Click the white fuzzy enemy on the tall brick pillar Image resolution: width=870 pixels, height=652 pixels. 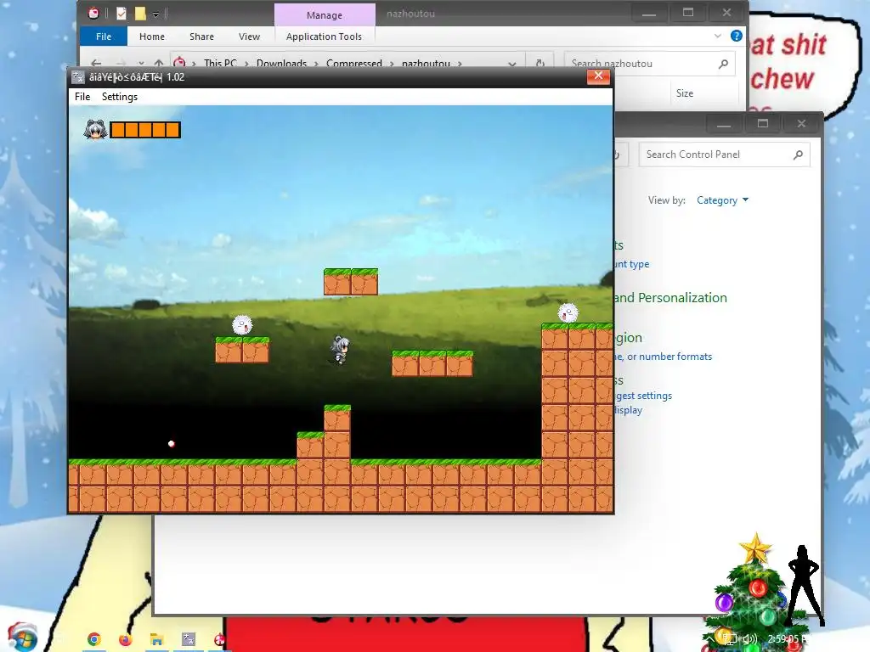[x=568, y=312]
